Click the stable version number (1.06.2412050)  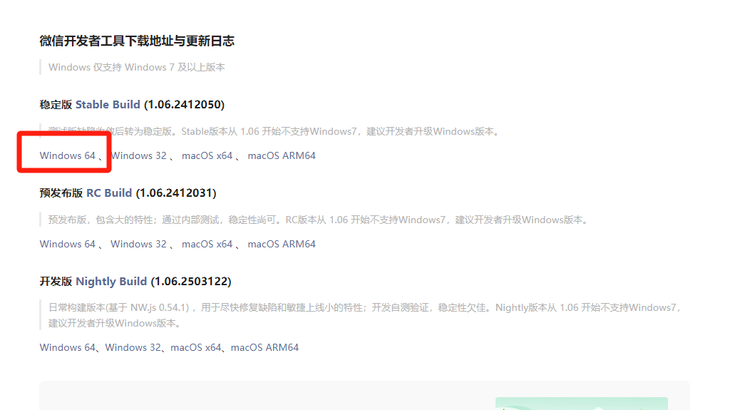[184, 104]
